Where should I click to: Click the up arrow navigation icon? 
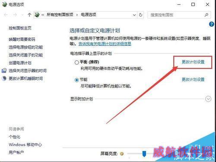(29, 15)
